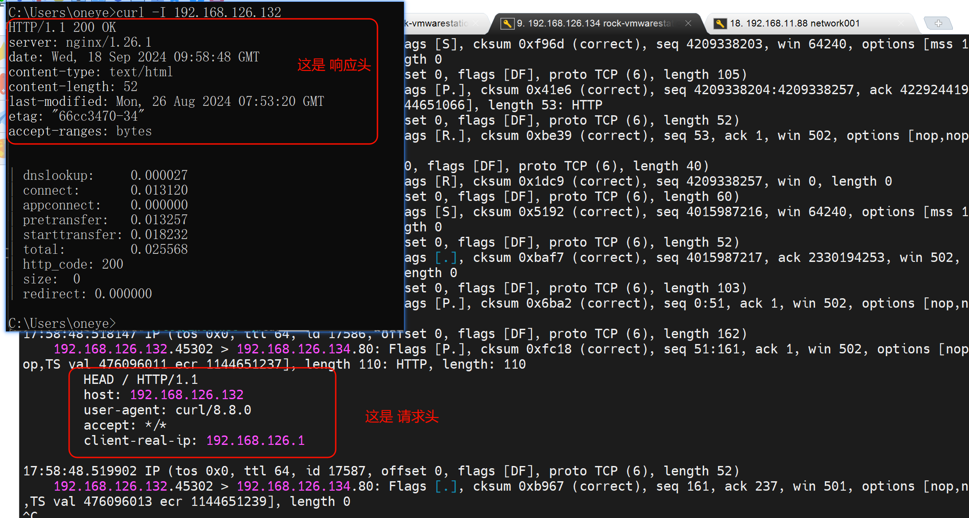Select the 9. 192.168.126.134 rock-vmwarestatic tab
Image resolution: width=969 pixels, height=518 pixels.
click(x=595, y=23)
